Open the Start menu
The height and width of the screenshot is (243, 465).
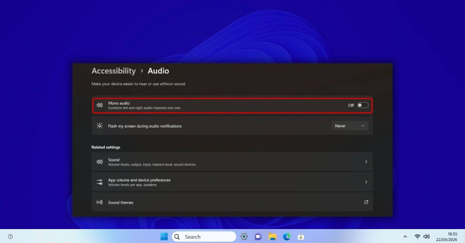164,236
